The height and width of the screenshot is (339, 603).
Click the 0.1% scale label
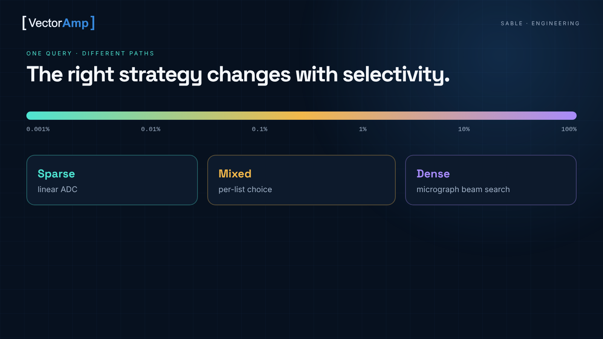pos(260,129)
